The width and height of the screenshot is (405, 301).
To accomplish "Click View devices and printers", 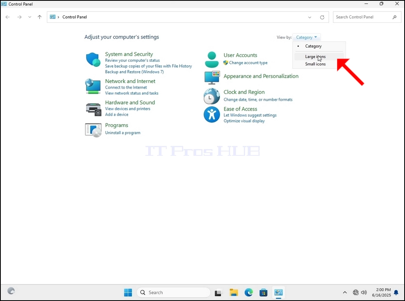I will click(x=128, y=109).
